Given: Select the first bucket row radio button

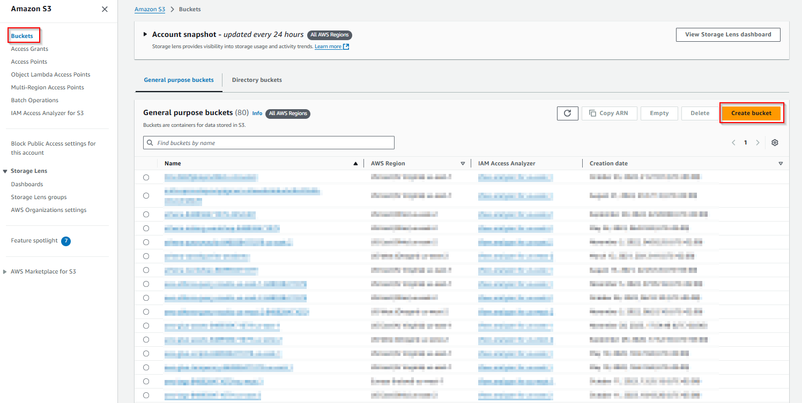Looking at the screenshot, I should pos(146,177).
